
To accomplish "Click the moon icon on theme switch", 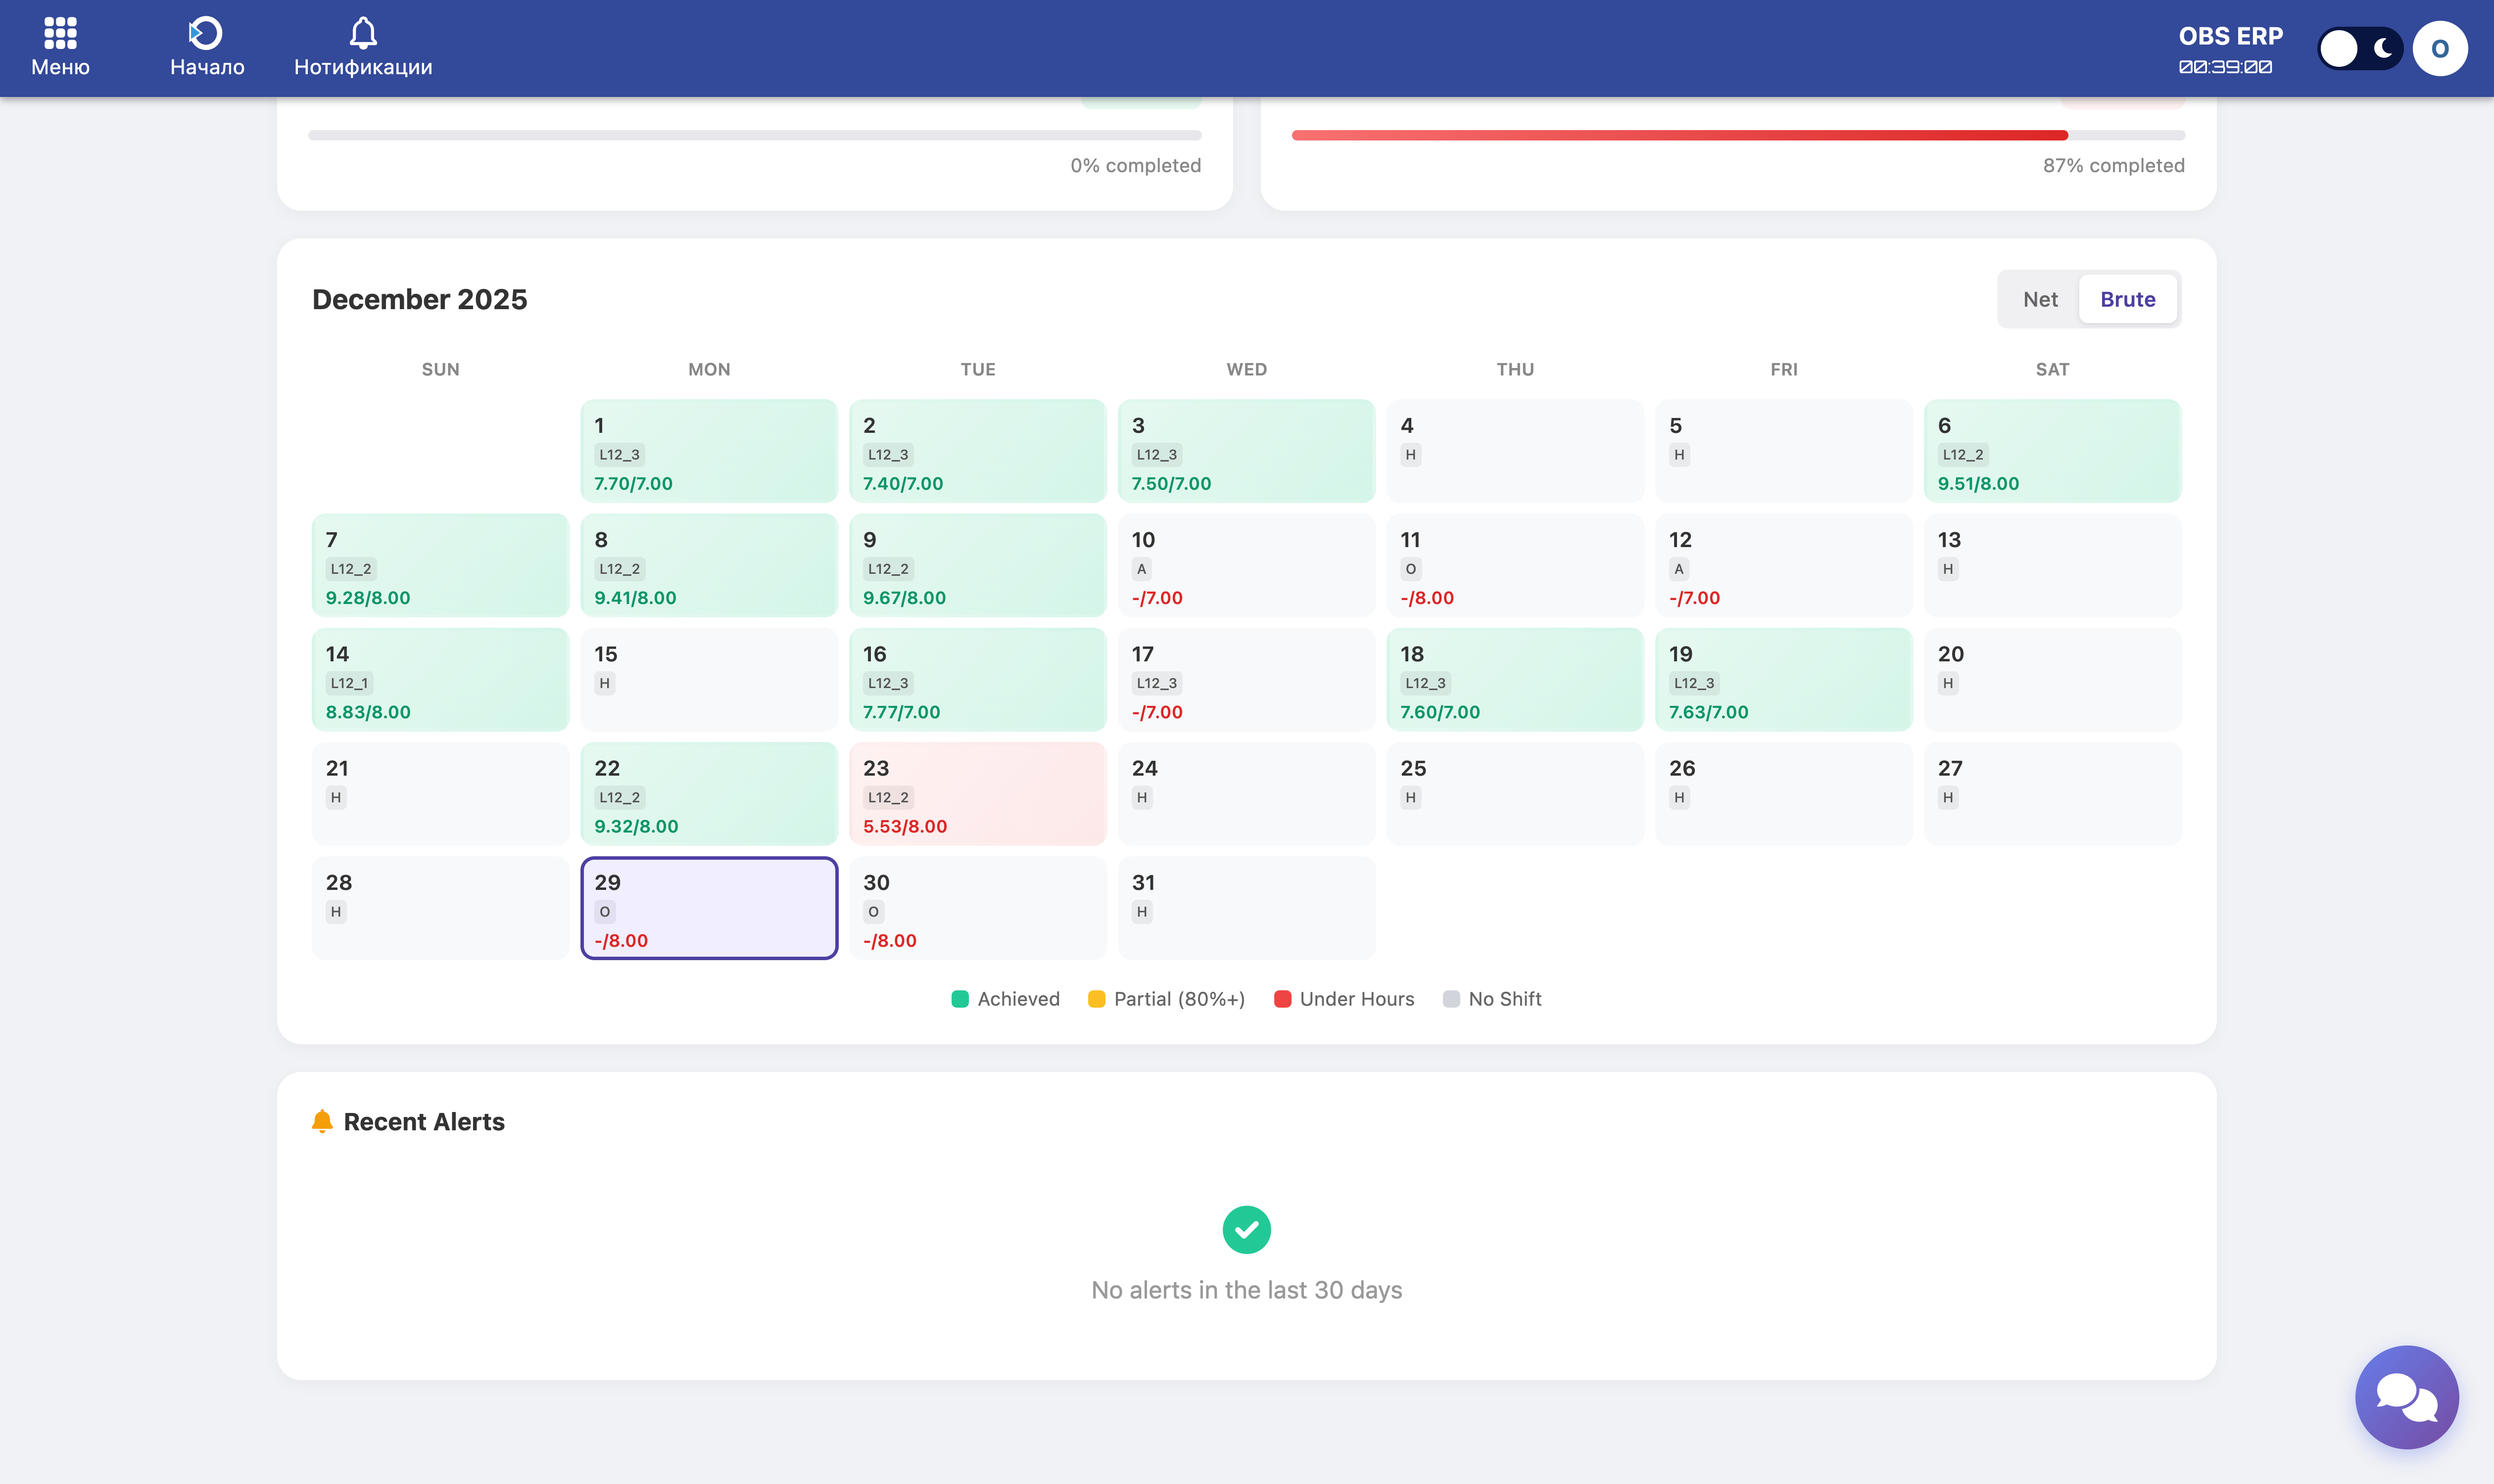I will 2383,48.
